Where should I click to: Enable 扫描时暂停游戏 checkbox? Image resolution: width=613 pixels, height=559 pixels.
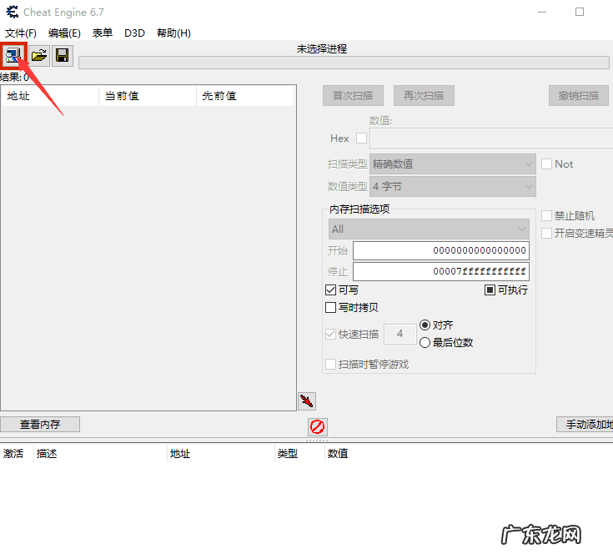(331, 365)
